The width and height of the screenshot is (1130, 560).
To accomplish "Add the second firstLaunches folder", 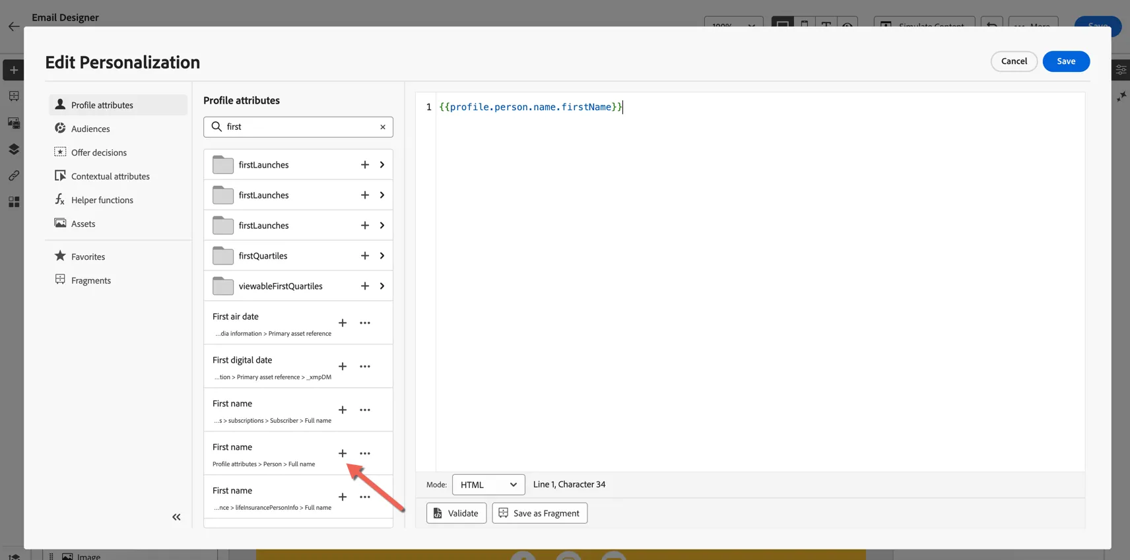I will [x=365, y=195].
